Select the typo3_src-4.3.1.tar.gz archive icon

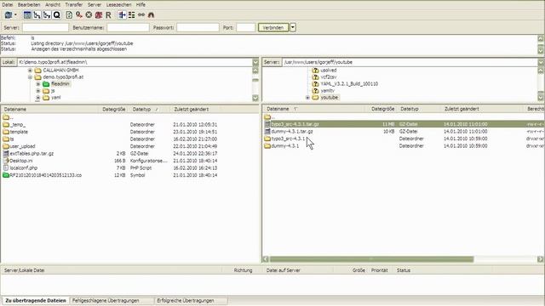coord(267,124)
